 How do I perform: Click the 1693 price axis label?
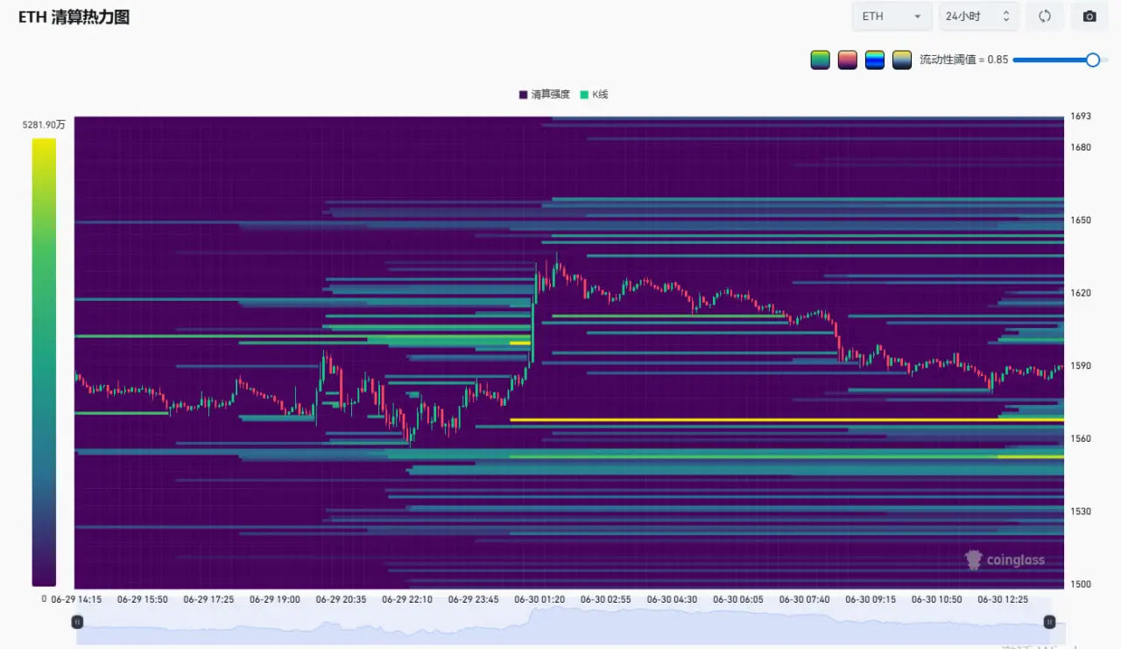pyautogui.click(x=1080, y=116)
